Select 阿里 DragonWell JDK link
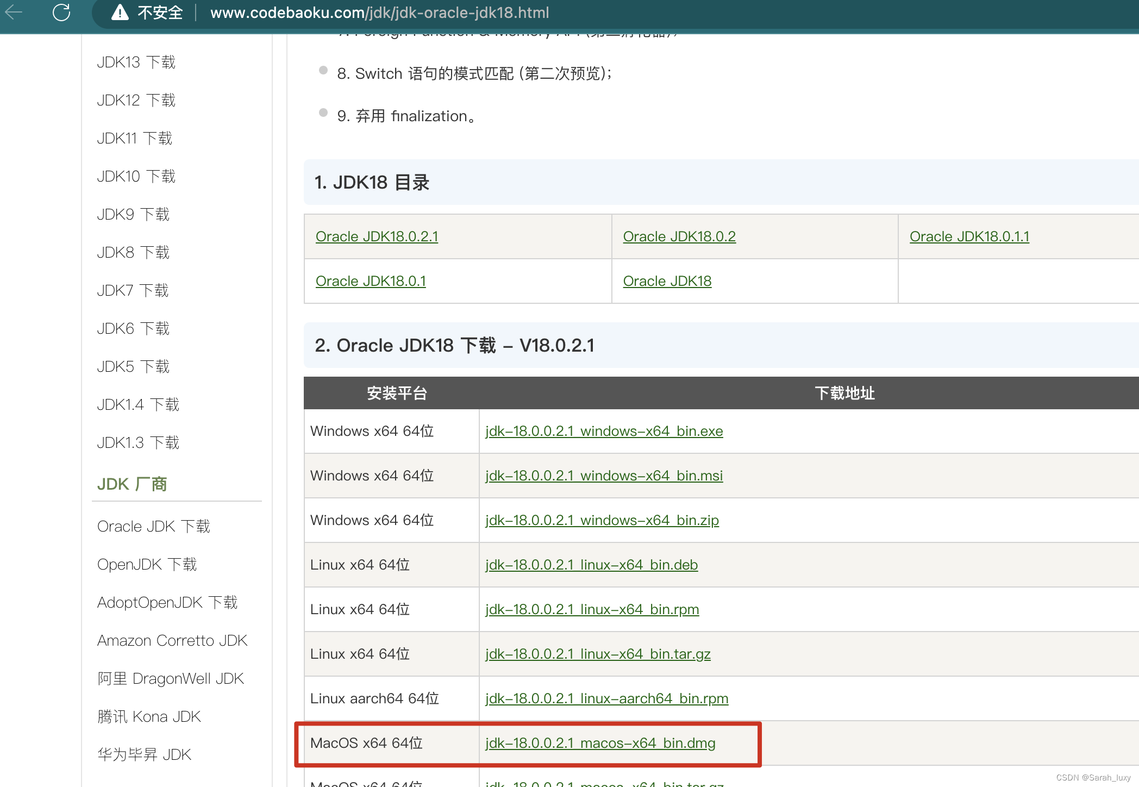The image size is (1139, 787). [x=171, y=679]
